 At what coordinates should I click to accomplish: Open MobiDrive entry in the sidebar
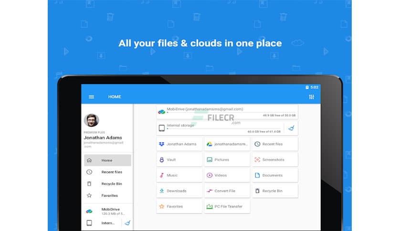[108, 211]
